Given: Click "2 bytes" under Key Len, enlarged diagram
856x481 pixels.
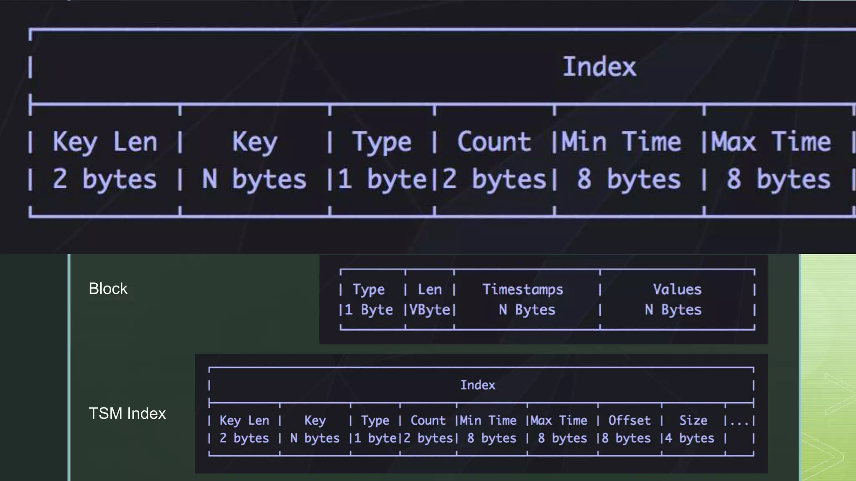Looking at the screenshot, I should click(x=104, y=180).
